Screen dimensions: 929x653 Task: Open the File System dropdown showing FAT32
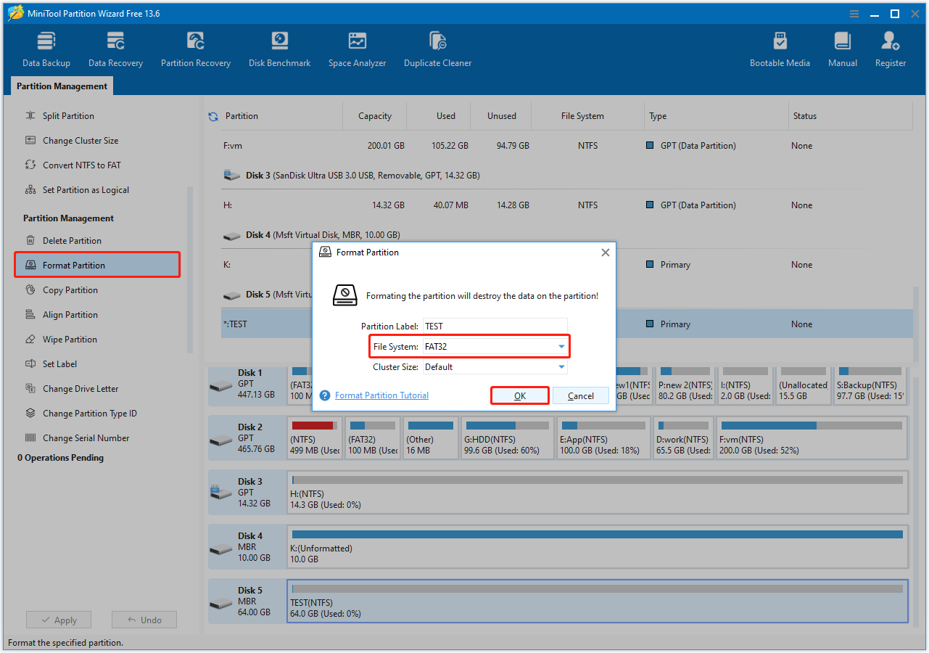pyautogui.click(x=495, y=347)
